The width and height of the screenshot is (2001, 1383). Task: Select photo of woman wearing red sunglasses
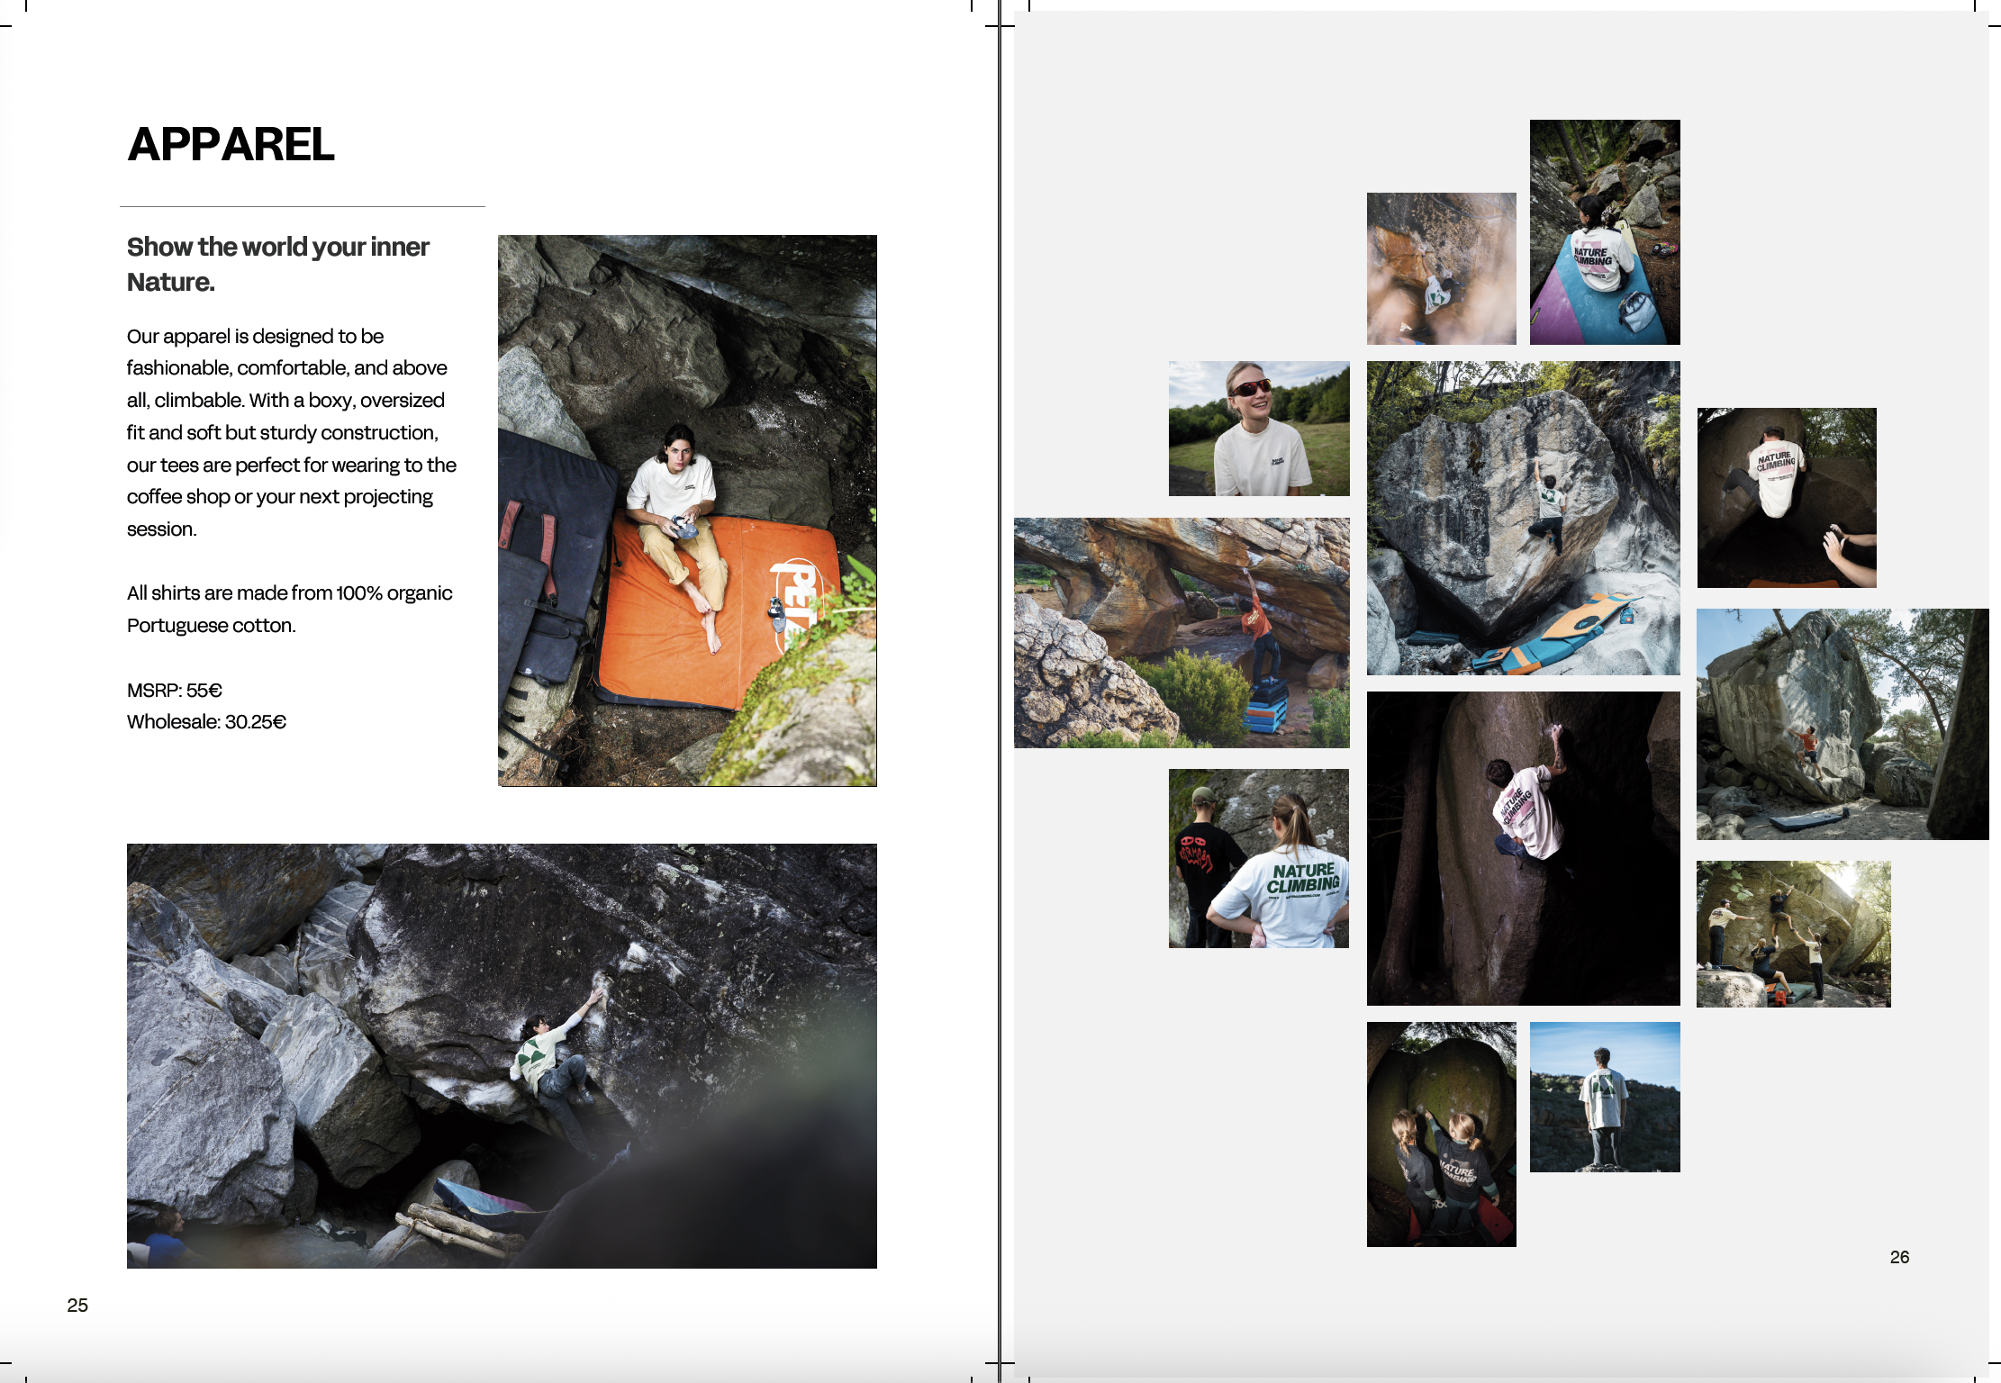(x=1258, y=429)
